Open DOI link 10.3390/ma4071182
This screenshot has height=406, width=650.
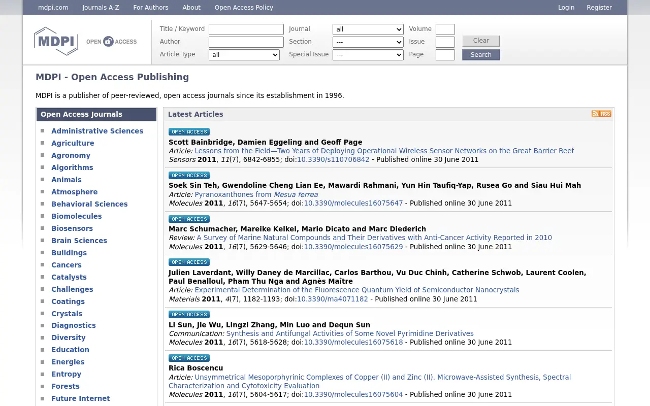[332, 299]
